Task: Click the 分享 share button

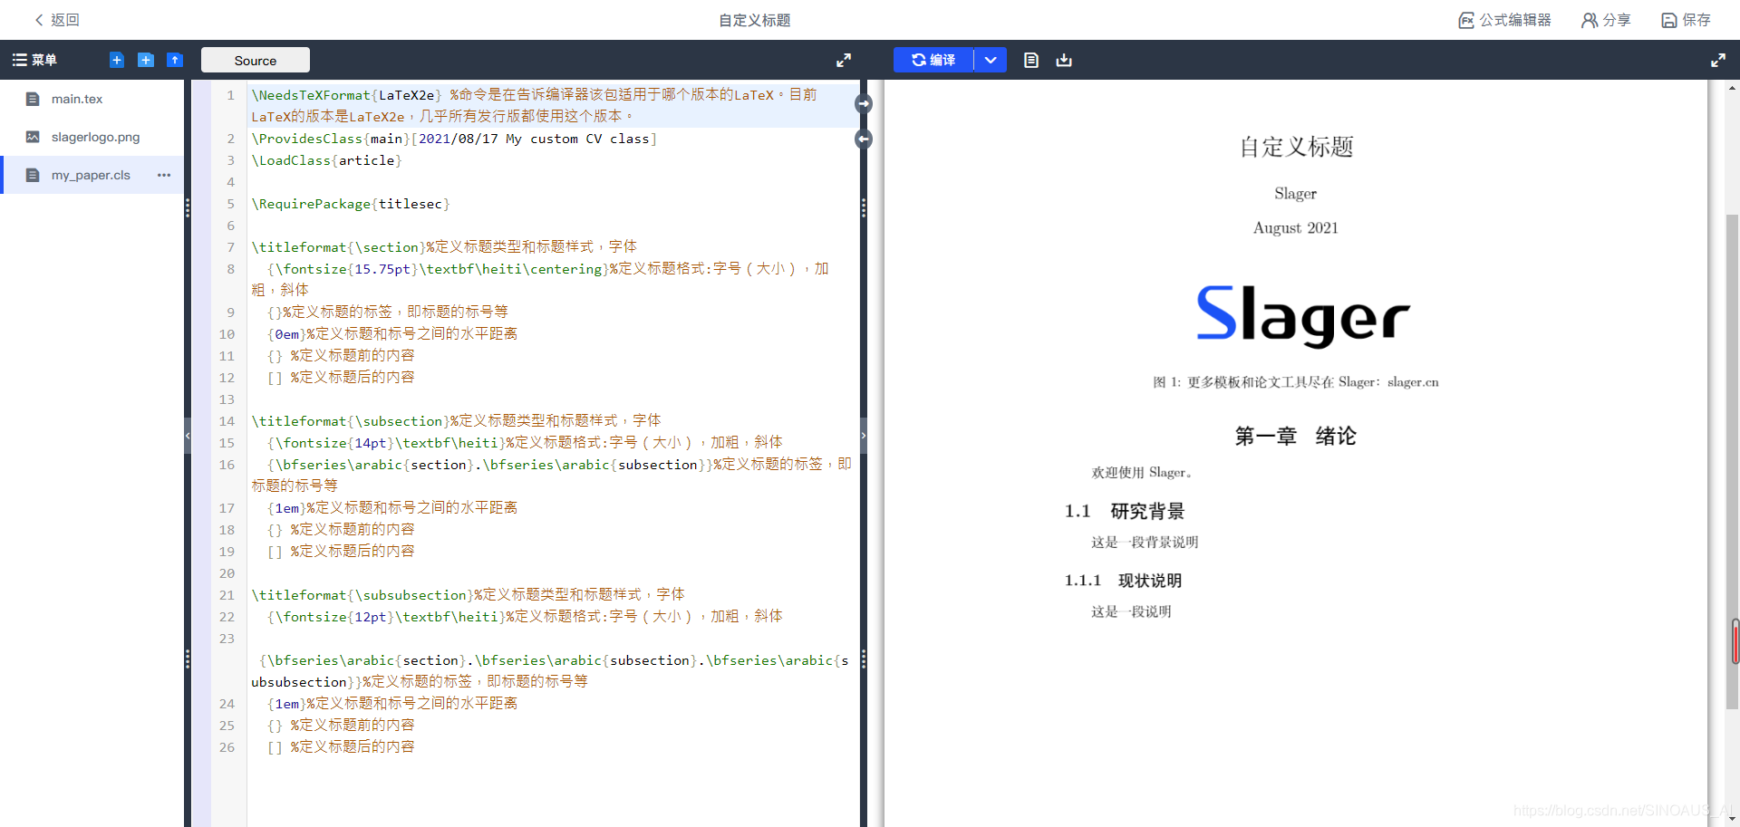Action: point(1606,20)
